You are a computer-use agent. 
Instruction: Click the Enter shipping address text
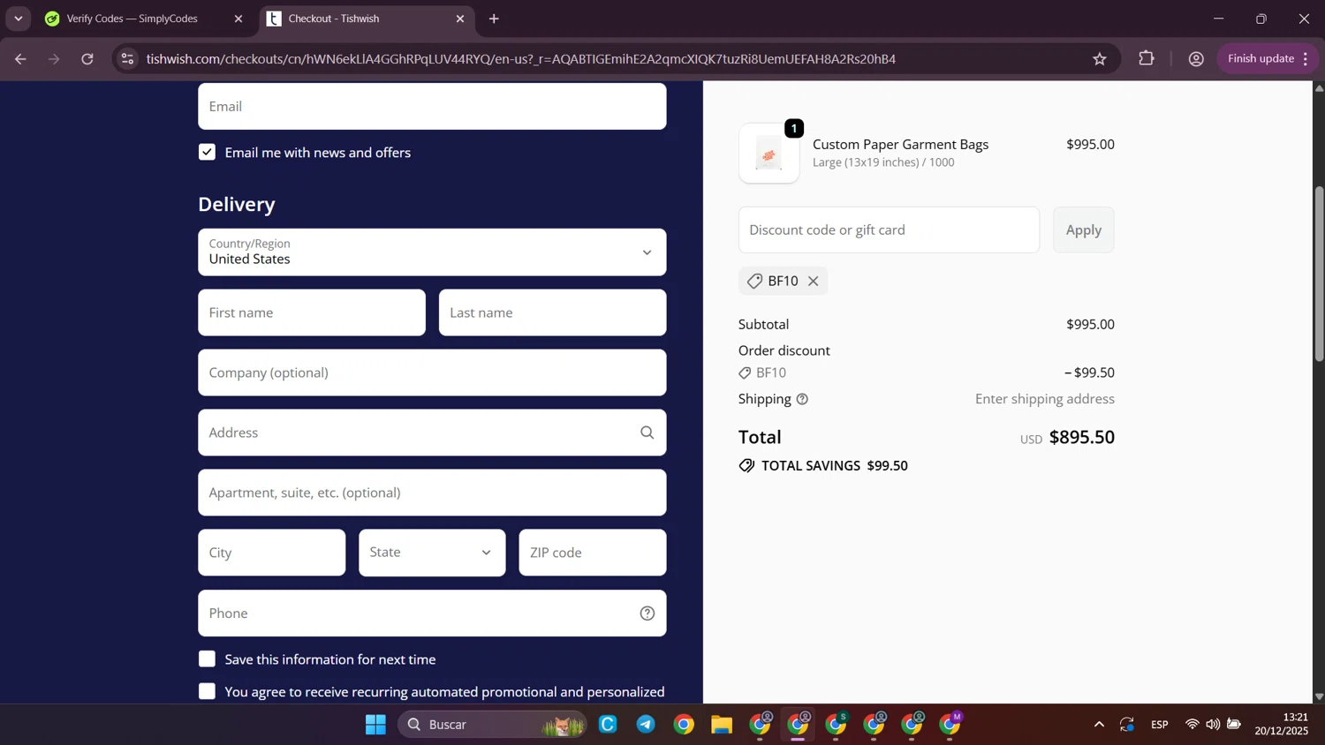point(1045,399)
